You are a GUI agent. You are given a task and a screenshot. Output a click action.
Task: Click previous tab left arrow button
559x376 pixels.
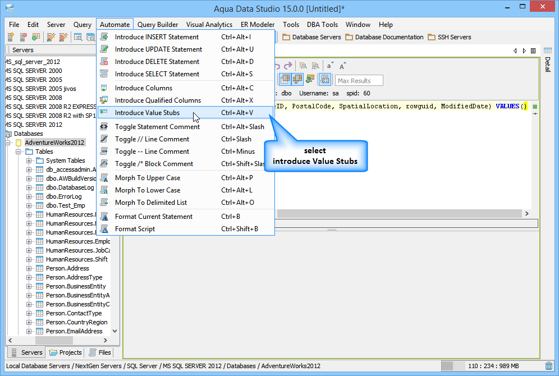pos(515,51)
